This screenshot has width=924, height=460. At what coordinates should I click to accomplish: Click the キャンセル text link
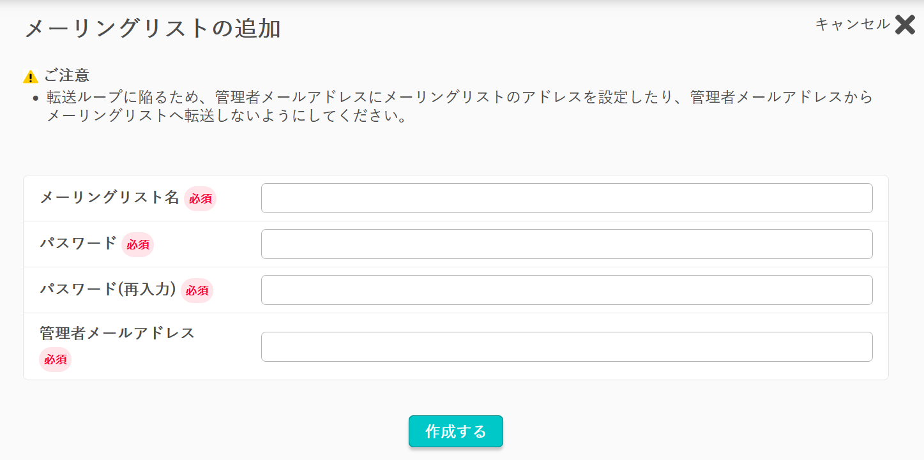tap(852, 24)
